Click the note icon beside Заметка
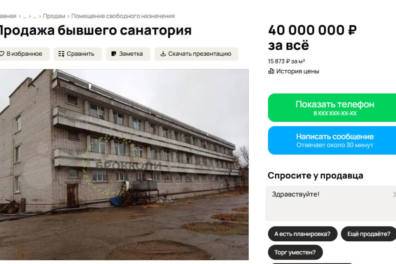 pos(114,54)
